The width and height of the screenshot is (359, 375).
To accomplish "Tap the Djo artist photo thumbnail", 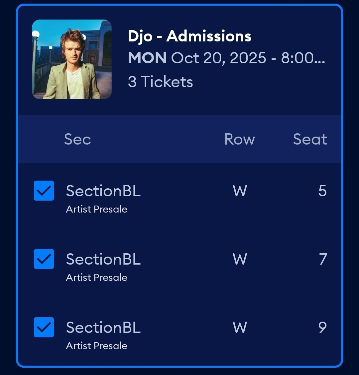I will click(72, 59).
